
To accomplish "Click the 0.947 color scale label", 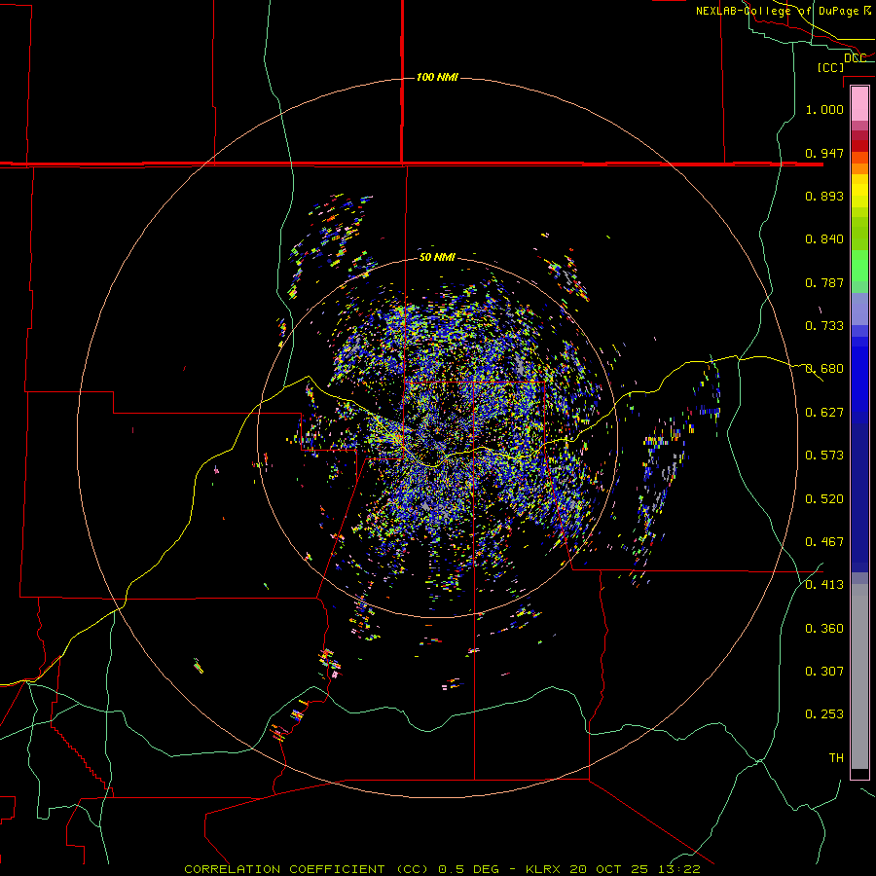I will [824, 153].
